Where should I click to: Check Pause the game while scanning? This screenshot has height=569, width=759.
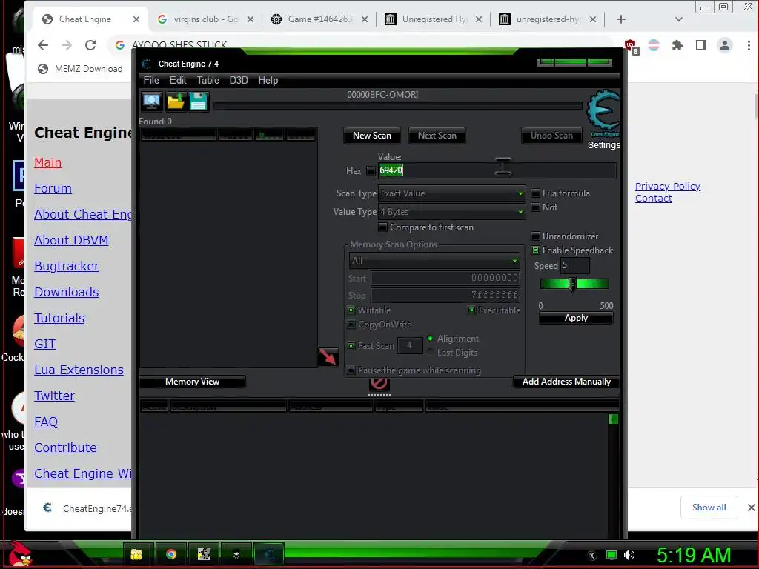coord(351,370)
